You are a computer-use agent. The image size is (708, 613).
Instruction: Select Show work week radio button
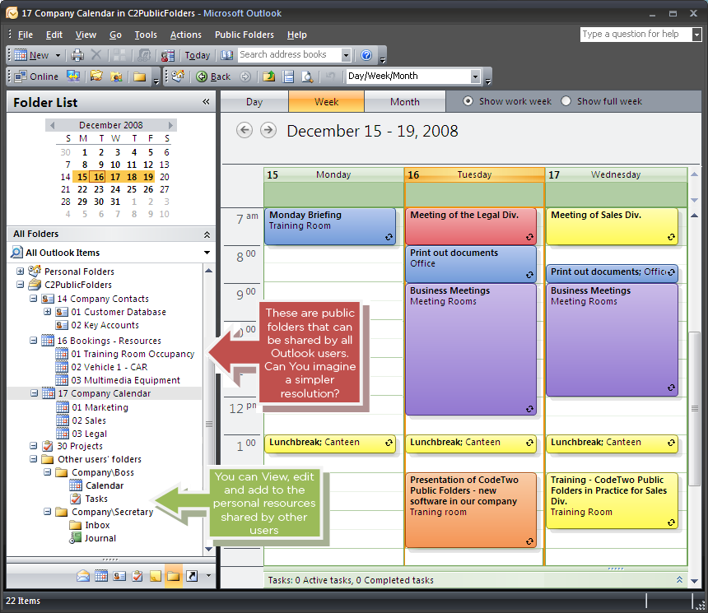(x=468, y=101)
